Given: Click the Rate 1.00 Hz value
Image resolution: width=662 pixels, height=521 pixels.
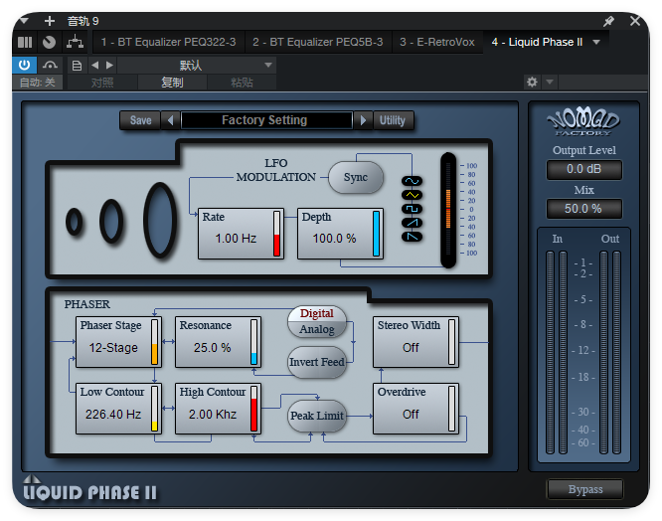Looking at the screenshot, I should tap(236, 239).
